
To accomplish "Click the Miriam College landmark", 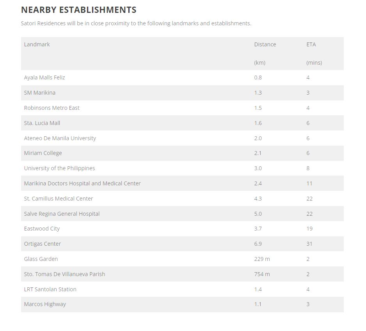I will [43, 153].
